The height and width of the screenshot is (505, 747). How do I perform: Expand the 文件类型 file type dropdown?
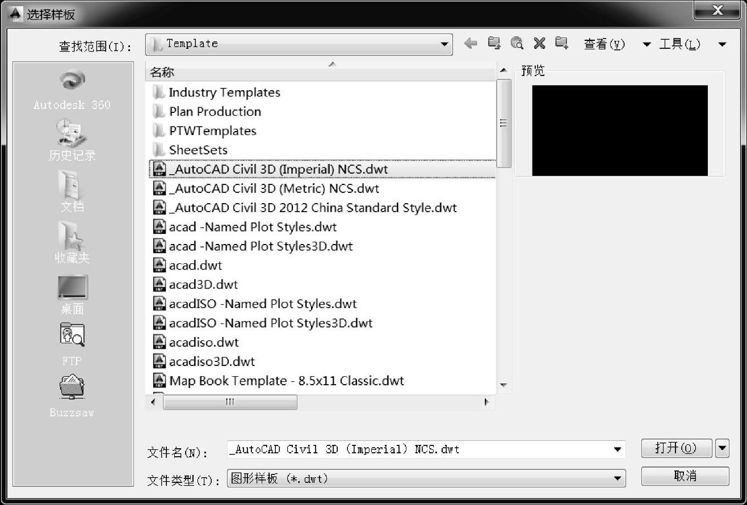618,478
